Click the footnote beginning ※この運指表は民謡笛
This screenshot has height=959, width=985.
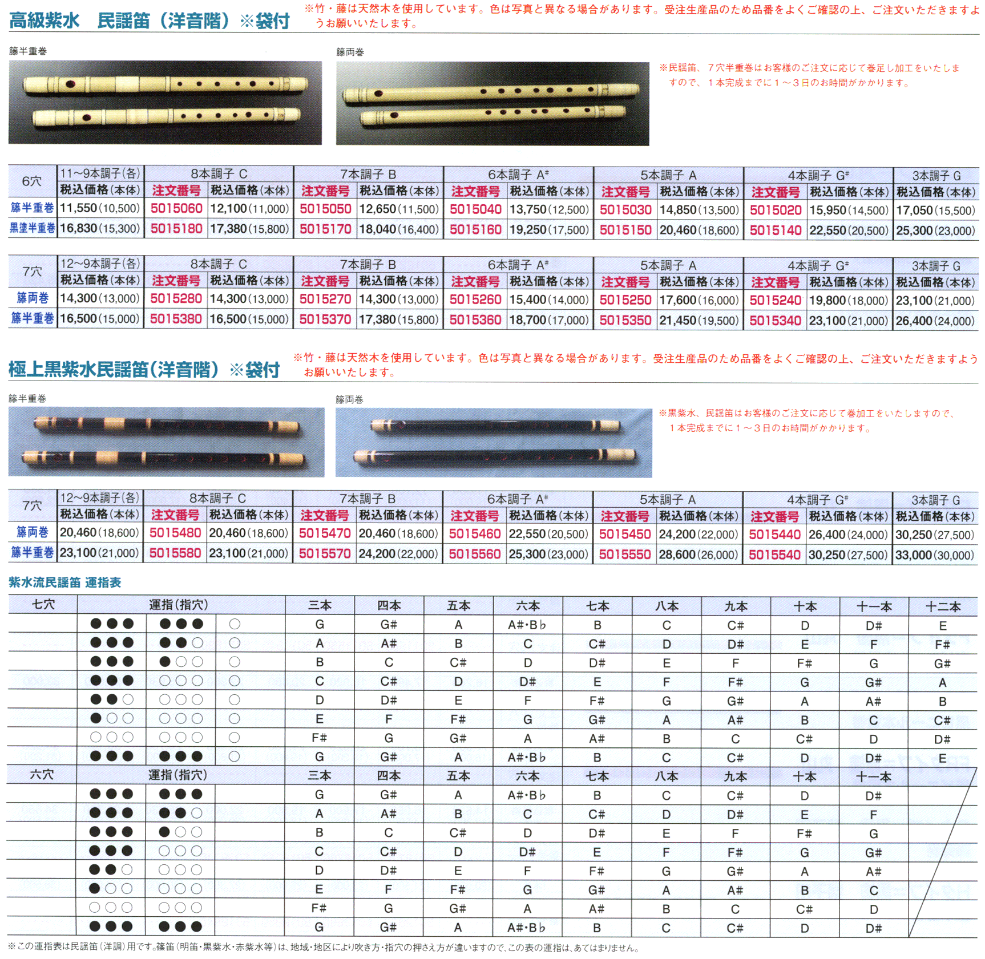tap(323, 948)
